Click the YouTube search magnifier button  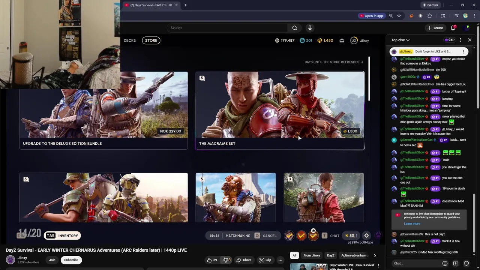294,28
